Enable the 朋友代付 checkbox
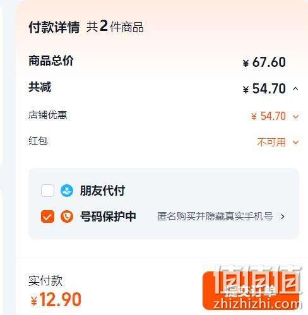The height and width of the screenshot is (315, 308). coord(47,191)
